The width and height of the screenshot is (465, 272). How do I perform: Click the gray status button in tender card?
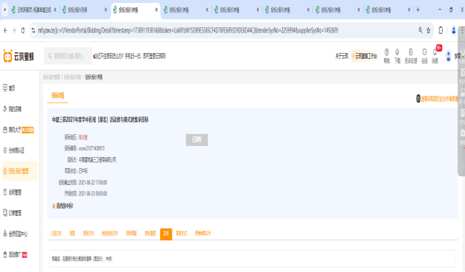coord(197,140)
